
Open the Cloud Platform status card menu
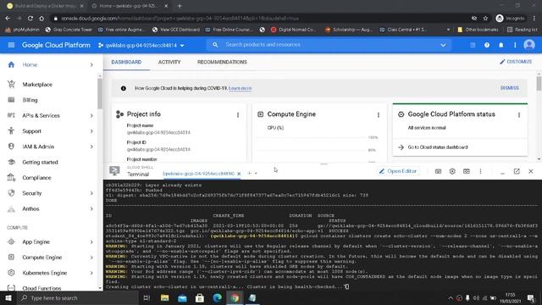point(519,115)
